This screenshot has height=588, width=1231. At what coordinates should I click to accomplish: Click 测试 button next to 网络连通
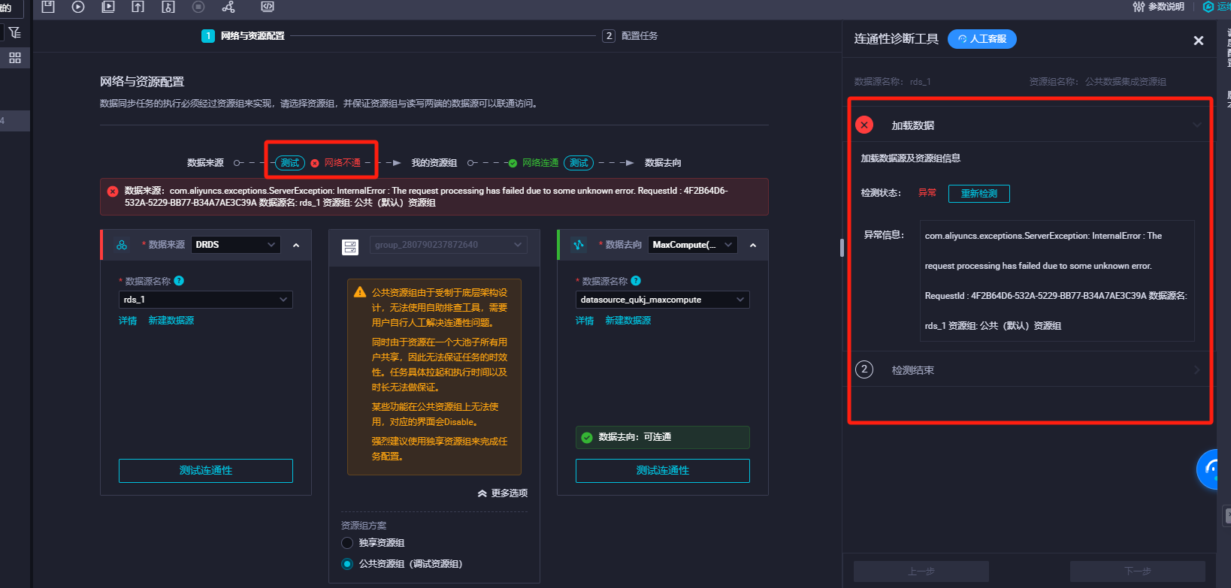point(579,163)
